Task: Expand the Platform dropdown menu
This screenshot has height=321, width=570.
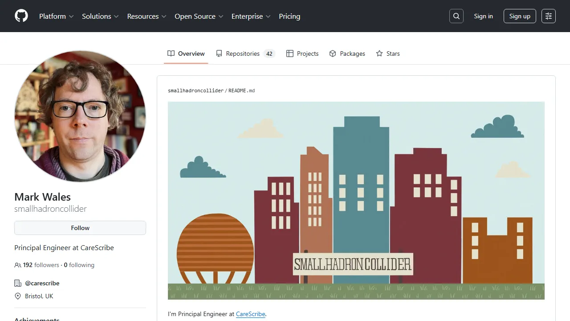Action: (56, 16)
